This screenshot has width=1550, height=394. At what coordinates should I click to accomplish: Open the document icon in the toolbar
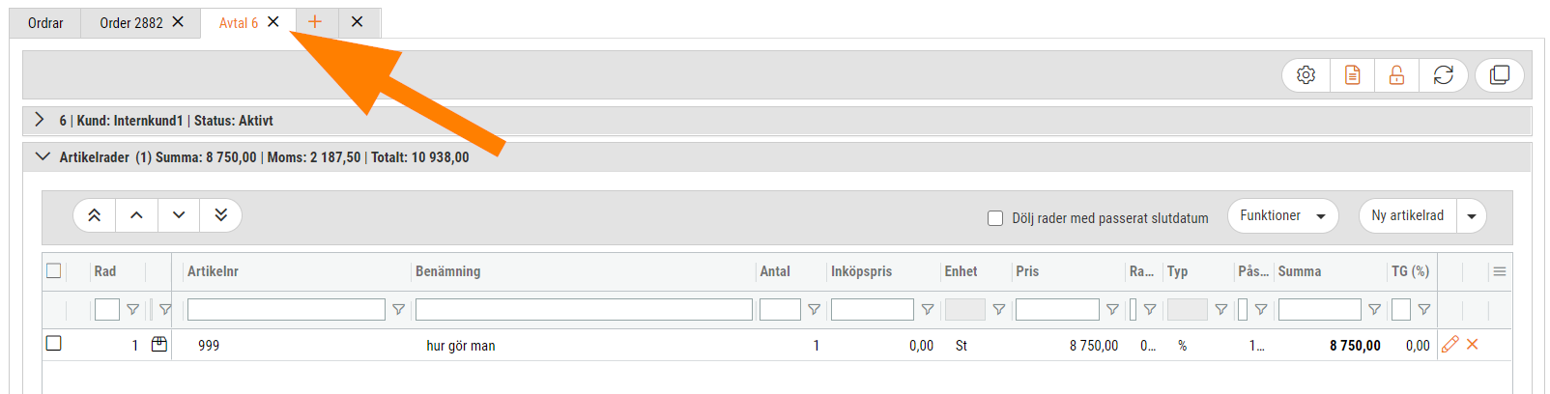tap(1352, 75)
